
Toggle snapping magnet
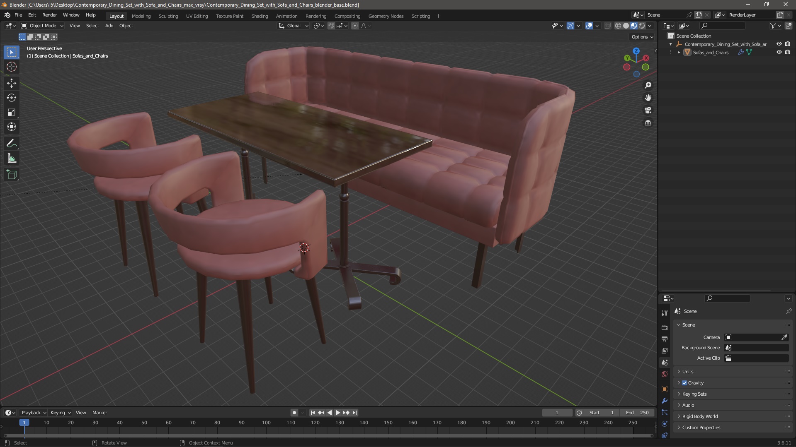click(x=331, y=26)
